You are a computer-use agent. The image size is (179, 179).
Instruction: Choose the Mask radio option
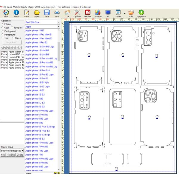click(13, 38)
